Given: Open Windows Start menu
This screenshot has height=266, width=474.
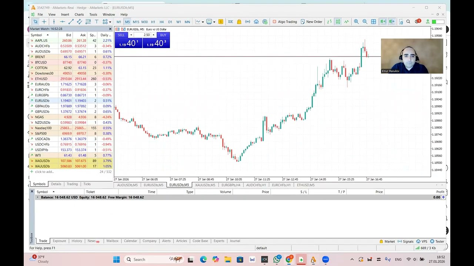Looking at the screenshot, I should (116, 259).
